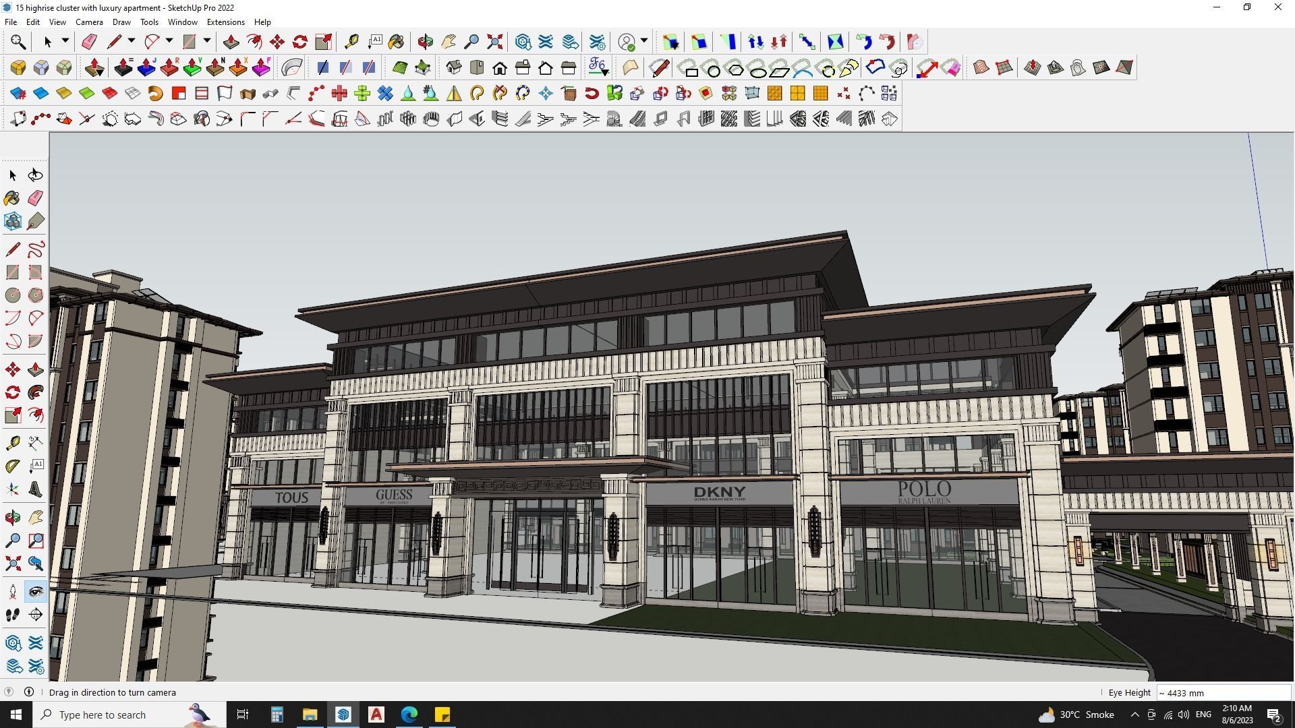Image resolution: width=1295 pixels, height=728 pixels.
Task: Open Extension Manager gear icon in top toolbar
Action: coord(597,42)
